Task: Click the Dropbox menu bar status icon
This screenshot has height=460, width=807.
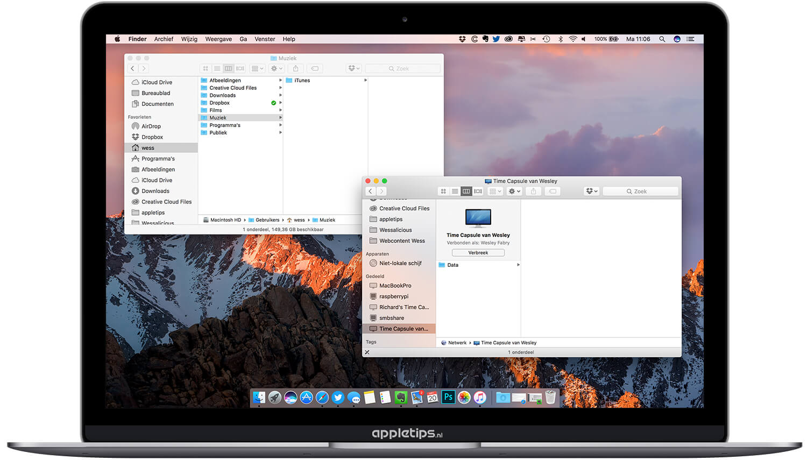Action: 462,39
